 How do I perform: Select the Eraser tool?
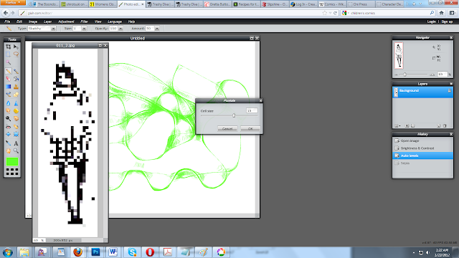(x=8, y=79)
